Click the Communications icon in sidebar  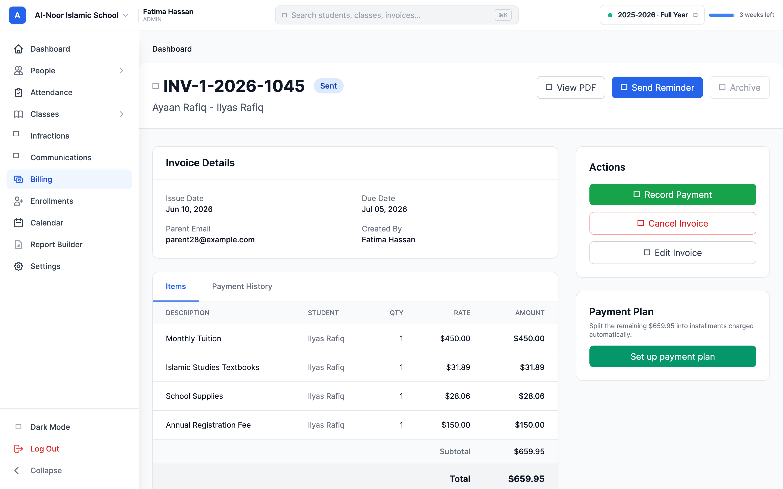[x=16, y=156]
